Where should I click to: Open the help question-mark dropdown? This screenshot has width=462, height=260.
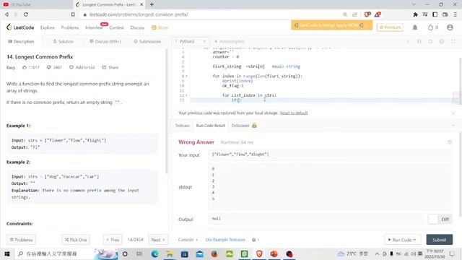pos(255,240)
